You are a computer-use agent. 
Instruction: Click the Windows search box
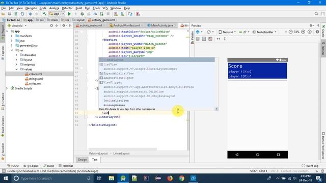click(52, 178)
